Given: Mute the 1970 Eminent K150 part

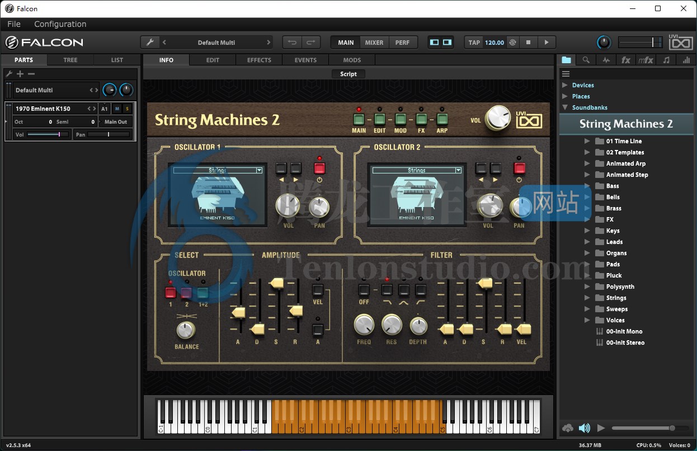Looking at the screenshot, I should pyautogui.click(x=117, y=109).
